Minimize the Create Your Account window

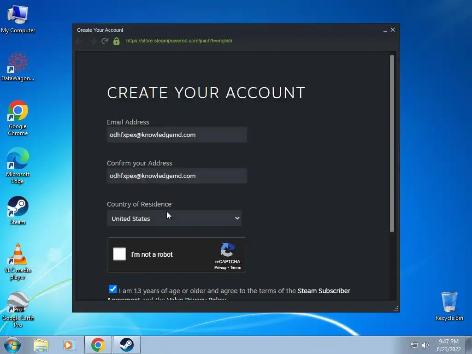click(385, 30)
